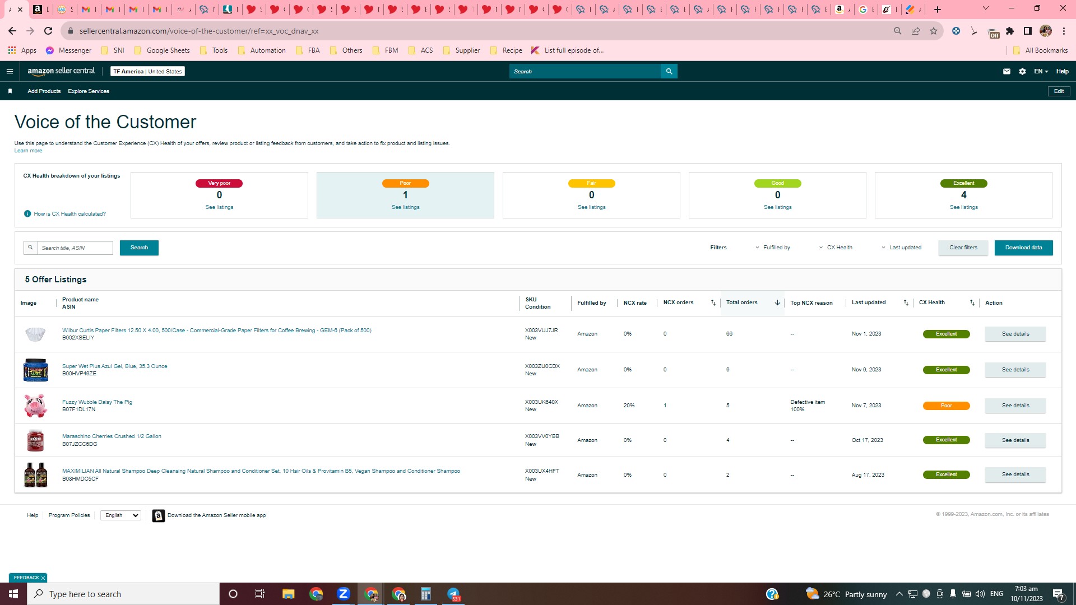Show hidden system tray icons
This screenshot has height=605, width=1076.
pos(899,594)
